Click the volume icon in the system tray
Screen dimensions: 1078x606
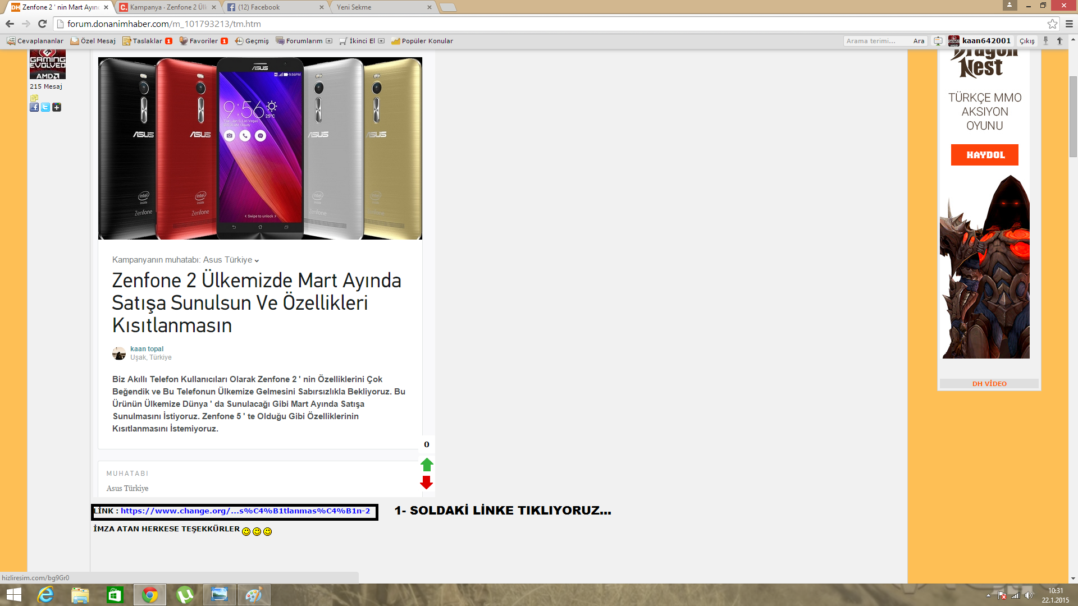point(1029,595)
